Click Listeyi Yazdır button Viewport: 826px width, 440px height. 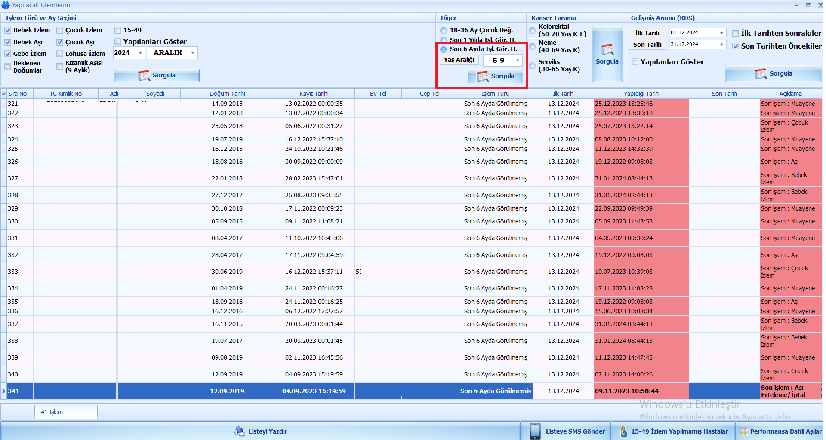click(260, 431)
